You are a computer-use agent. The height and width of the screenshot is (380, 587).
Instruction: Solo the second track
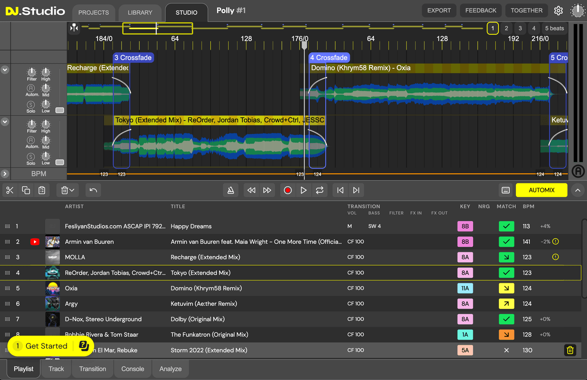click(31, 157)
